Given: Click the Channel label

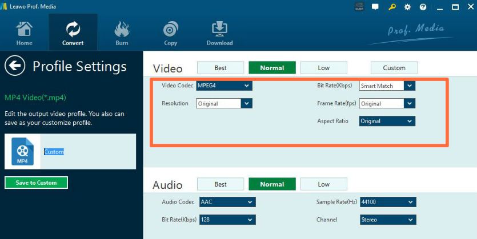Looking at the screenshot, I should coord(327,220).
